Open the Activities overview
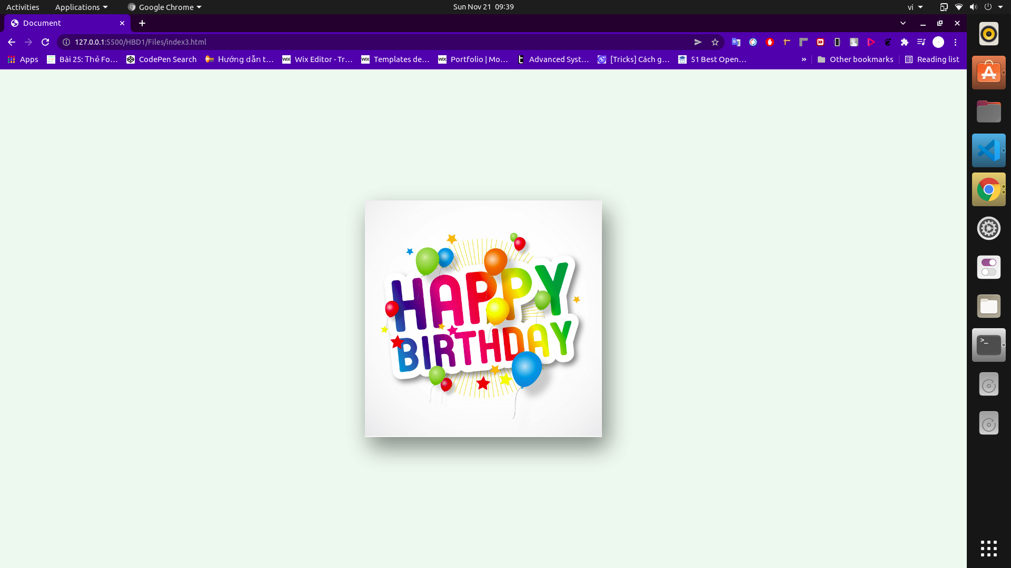1011x568 pixels. click(x=23, y=7)
